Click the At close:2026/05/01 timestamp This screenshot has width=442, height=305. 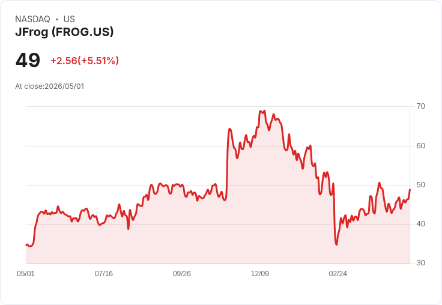pos(50,86)
